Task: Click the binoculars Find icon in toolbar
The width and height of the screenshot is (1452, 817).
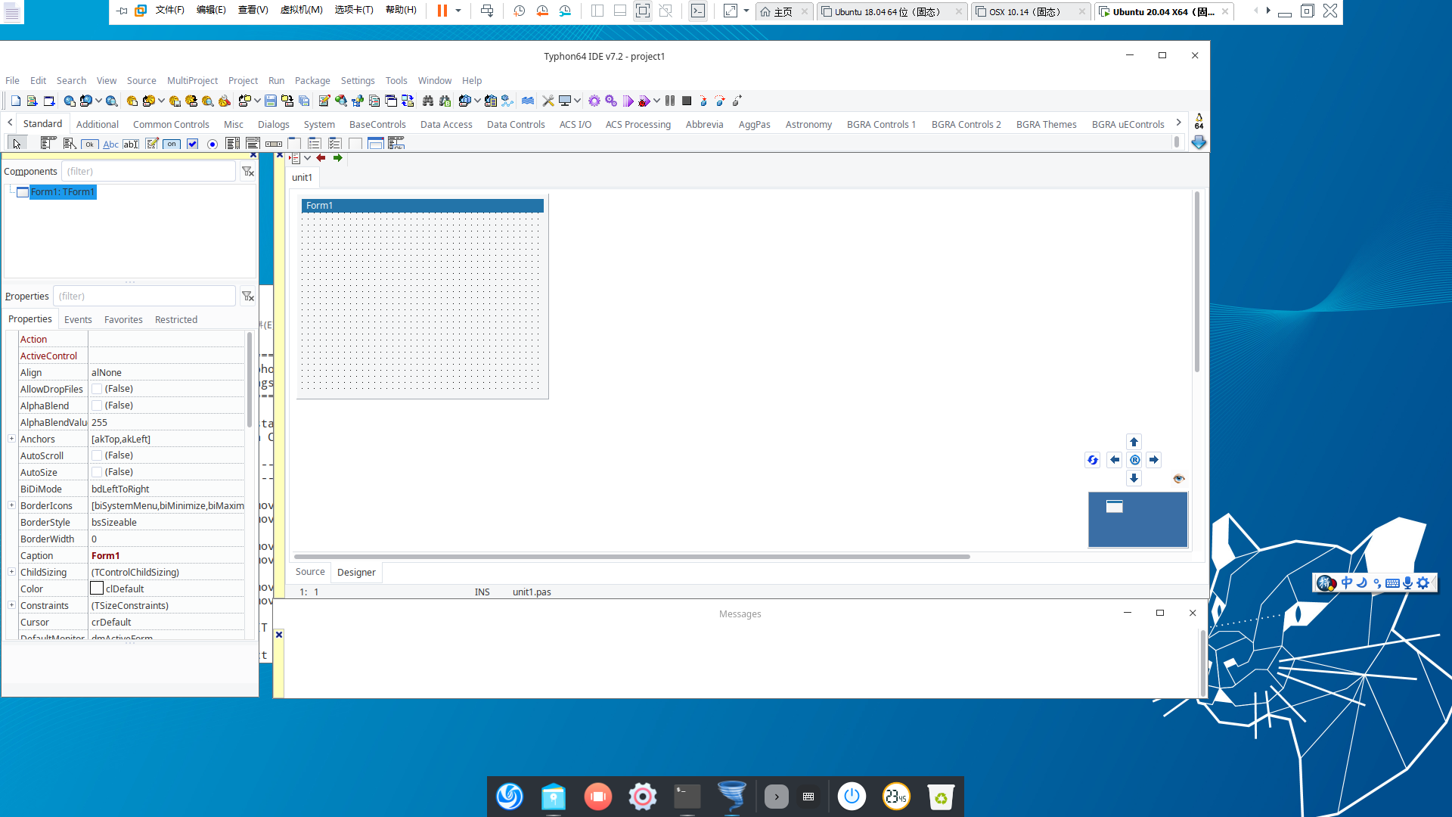Action: (428, 101)
